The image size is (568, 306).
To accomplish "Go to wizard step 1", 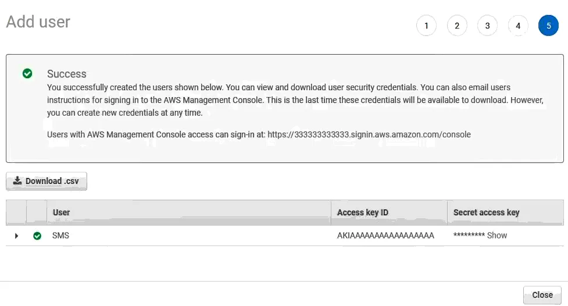I will [x=426, y=26].
